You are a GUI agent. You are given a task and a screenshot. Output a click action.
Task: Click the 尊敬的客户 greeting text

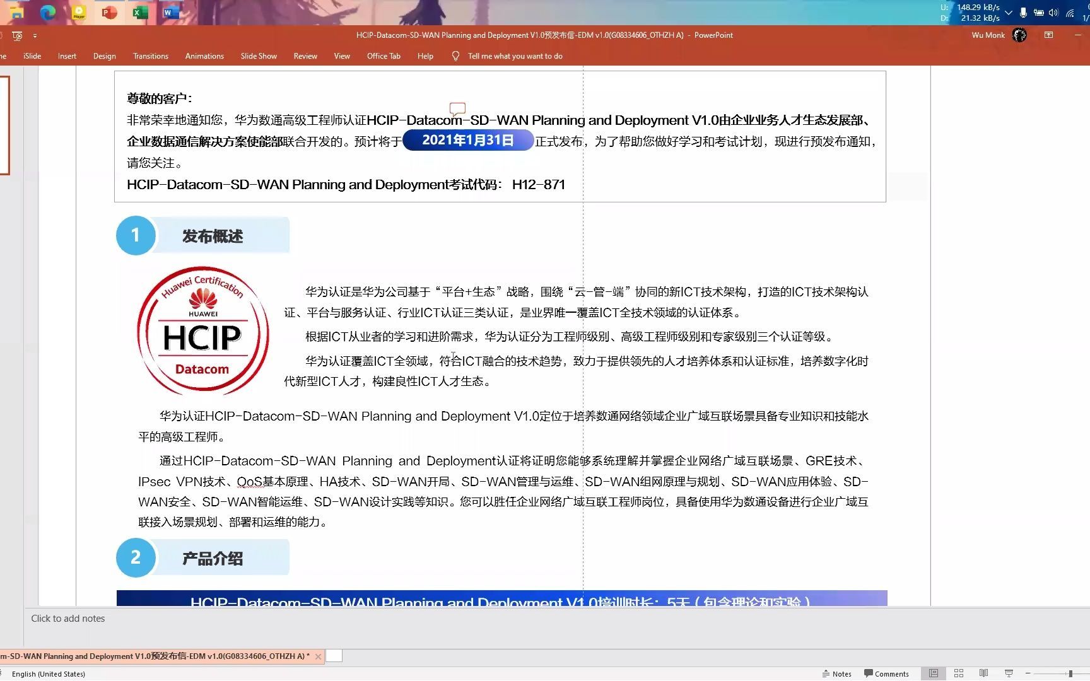pos(160,98)
